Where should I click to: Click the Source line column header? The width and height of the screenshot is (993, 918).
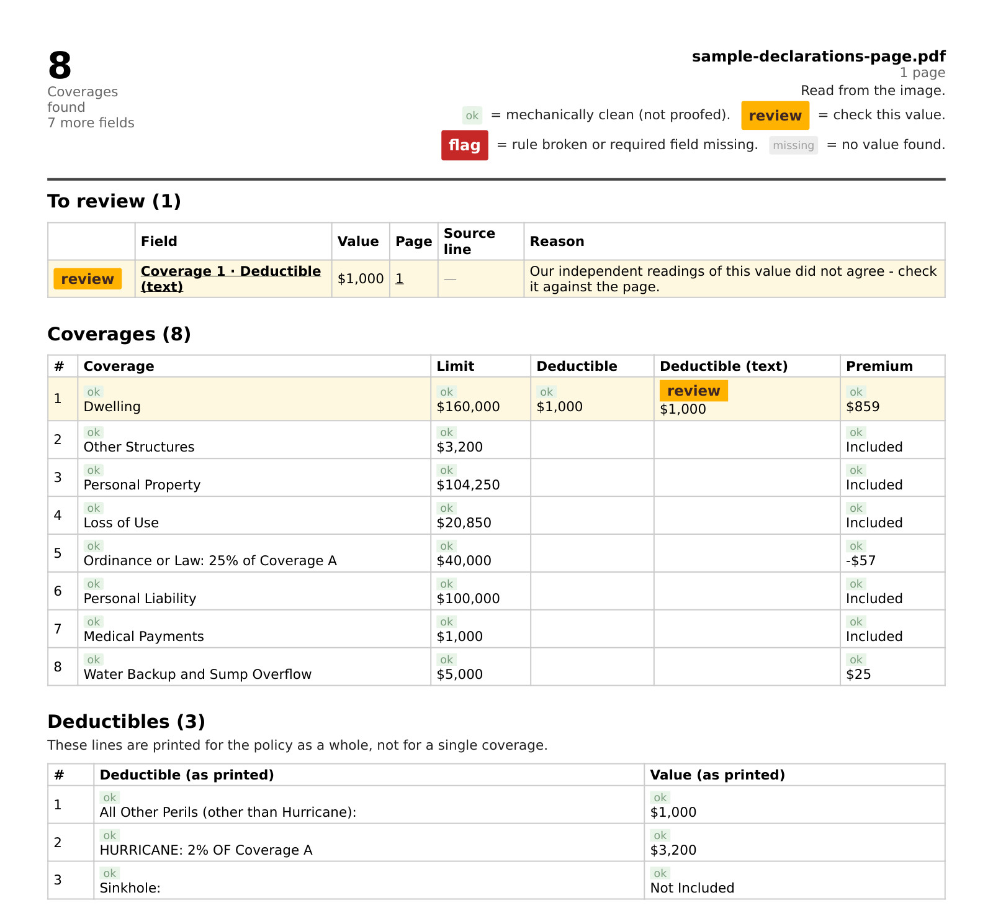click(469, 242)
